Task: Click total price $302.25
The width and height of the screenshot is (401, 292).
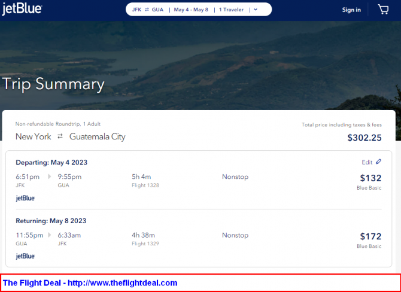Action: point(364,138)
